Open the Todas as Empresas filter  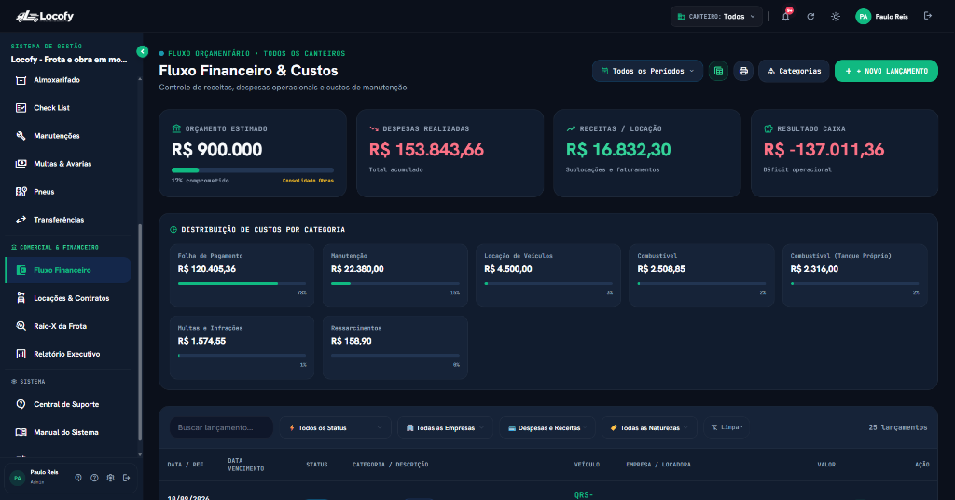click(445, 427)
